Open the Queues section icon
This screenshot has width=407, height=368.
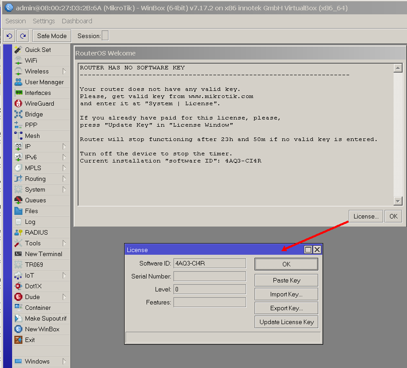click(18, 200)
